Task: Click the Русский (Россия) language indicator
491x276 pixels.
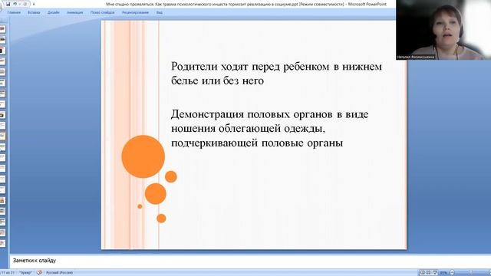Action: tap(59, 273)
